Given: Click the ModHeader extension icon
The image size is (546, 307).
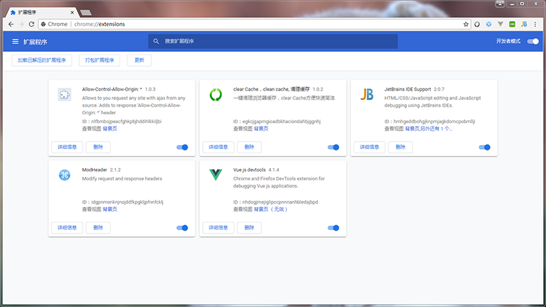Looking at the screenshot, I should (x=64, y=175).
